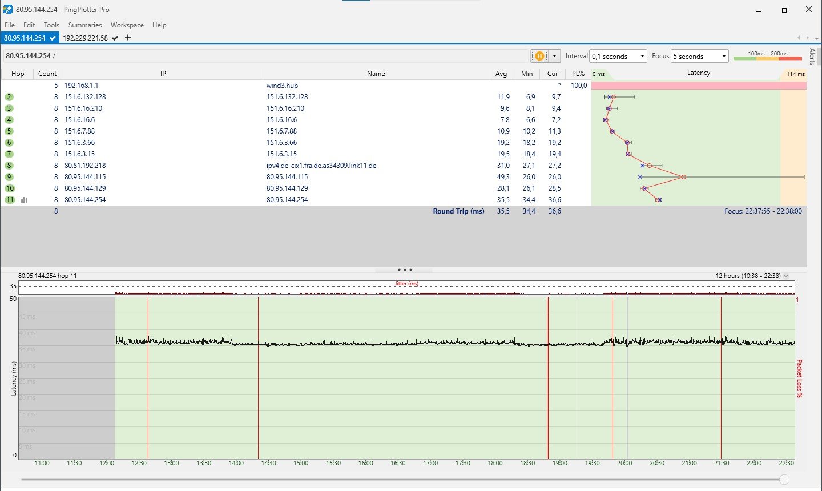Click the green hop 8 number badge
This screenshot has height=491, width=822.
(x=9, y=166)
